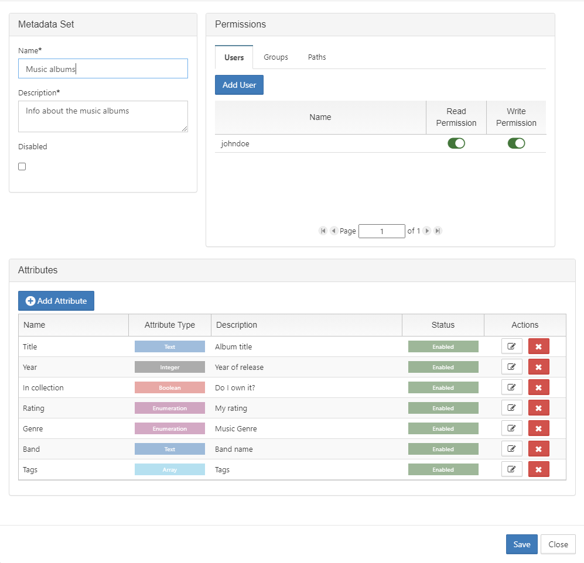The image size is (584, 563).
Task: Delete the Rating attribute
Action: pos(538,408)
